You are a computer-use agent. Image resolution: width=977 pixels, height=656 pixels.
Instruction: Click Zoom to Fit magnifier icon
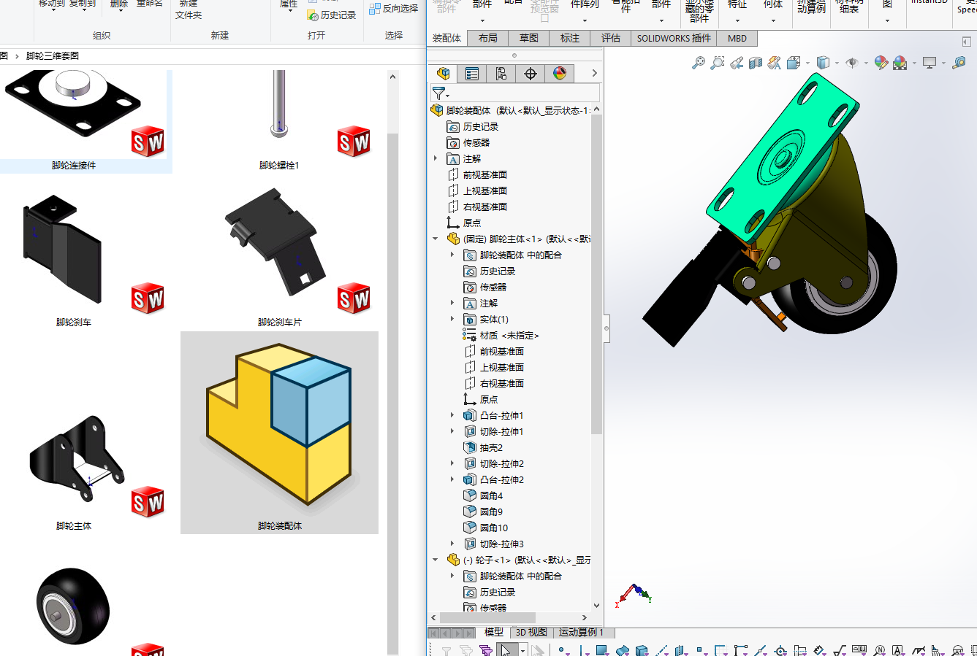point(699,63)
